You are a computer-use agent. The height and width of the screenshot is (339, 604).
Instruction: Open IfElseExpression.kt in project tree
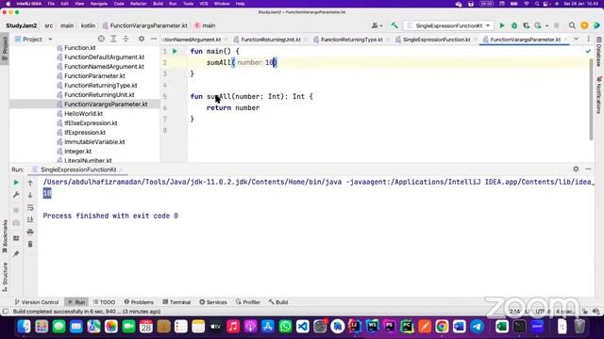[x=91, y=123]
